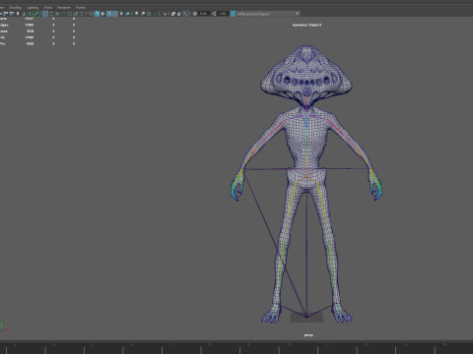Click the Motion Blur icon
This screenshot has width=473, height=354.
tap(143, 14)
